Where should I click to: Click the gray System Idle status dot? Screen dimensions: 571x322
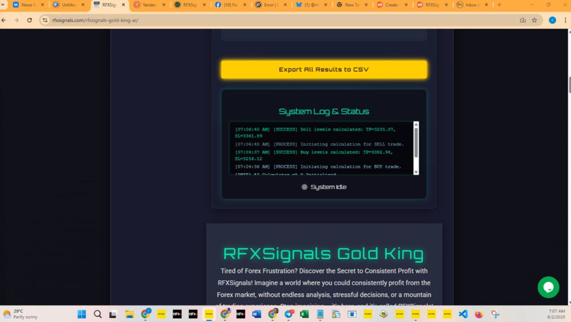(304, 187)
